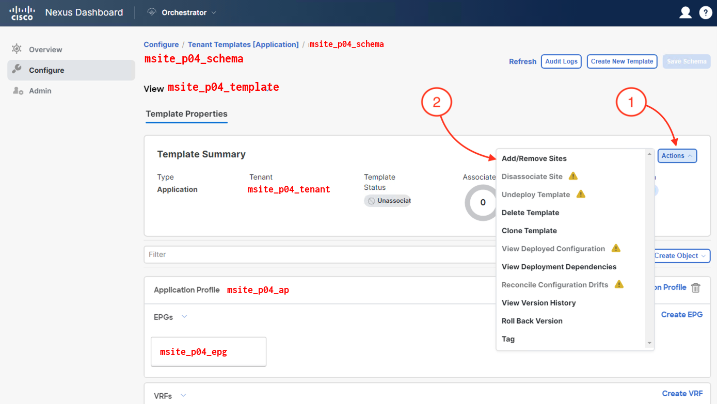Open the help question mark icon
The width and height of the screenshot is (717, 404).
[706, 12]
